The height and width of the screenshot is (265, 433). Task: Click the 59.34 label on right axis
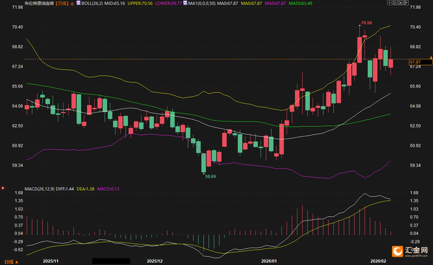(415, 165)
